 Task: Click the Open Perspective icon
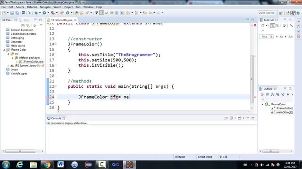pos(281,13)
